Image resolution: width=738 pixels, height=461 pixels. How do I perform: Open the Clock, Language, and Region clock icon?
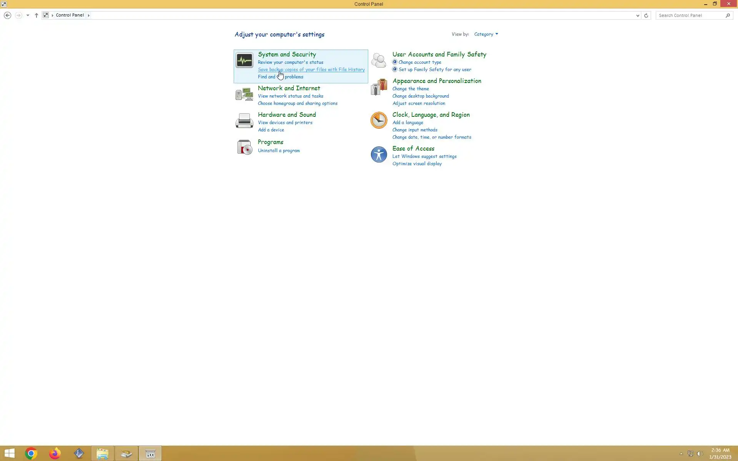[379, 120]
